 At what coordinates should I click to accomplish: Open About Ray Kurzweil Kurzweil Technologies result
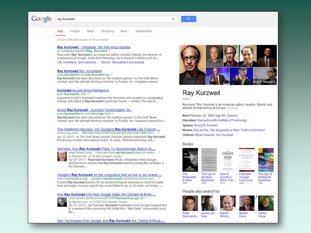(94, 110)
